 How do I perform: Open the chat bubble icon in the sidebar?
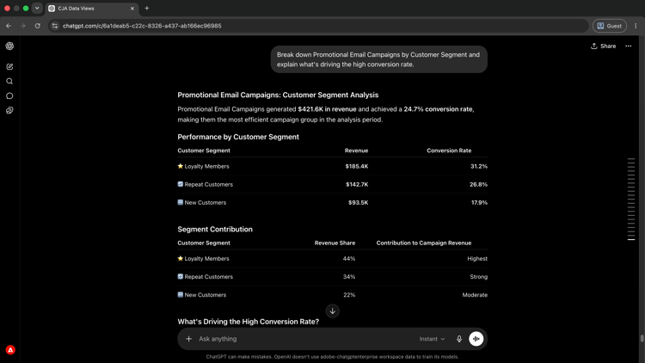tap(9, 95)
